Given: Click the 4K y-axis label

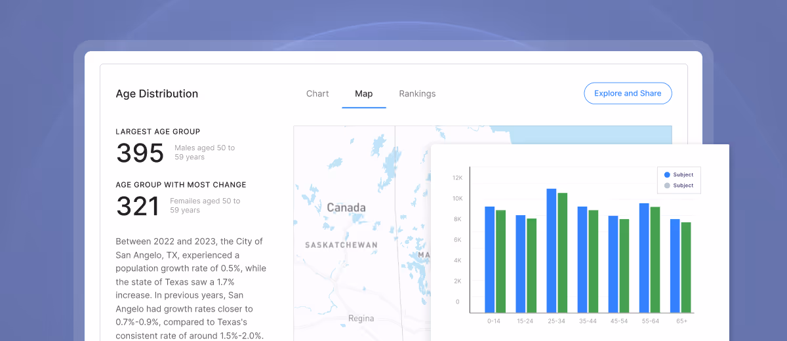Looking at the screenshot, I should point(459,260).
